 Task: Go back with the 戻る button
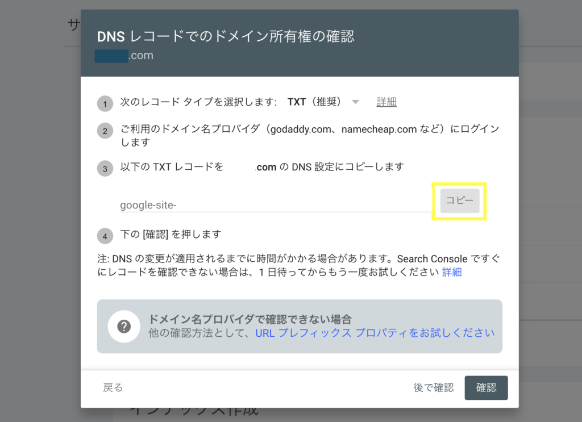coord(113,388)
